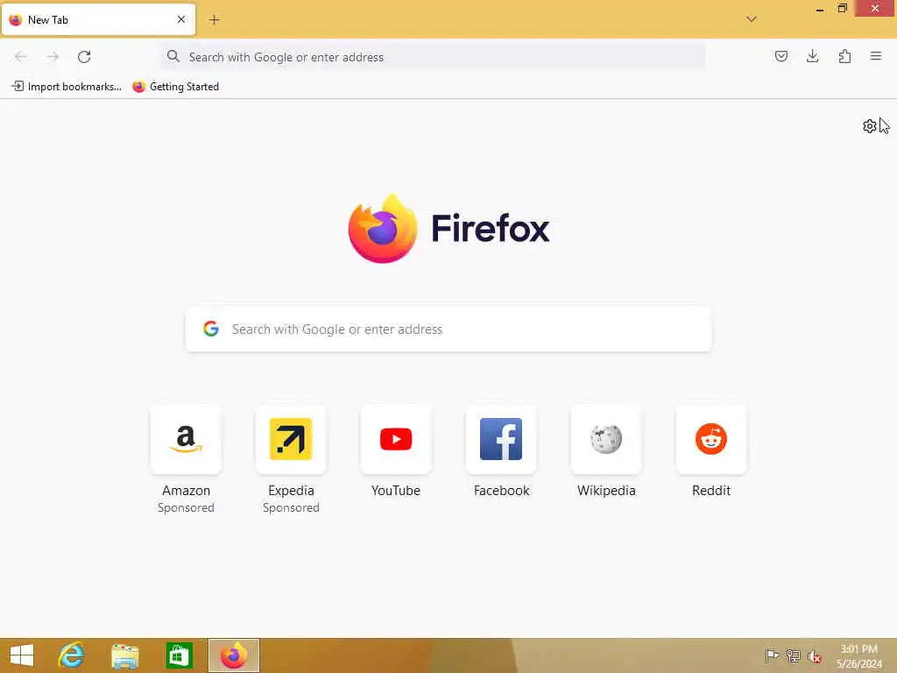Open a new tab with plus button
Screen dimensions: 897x673
pyautogui.click(x=214, y=20)
